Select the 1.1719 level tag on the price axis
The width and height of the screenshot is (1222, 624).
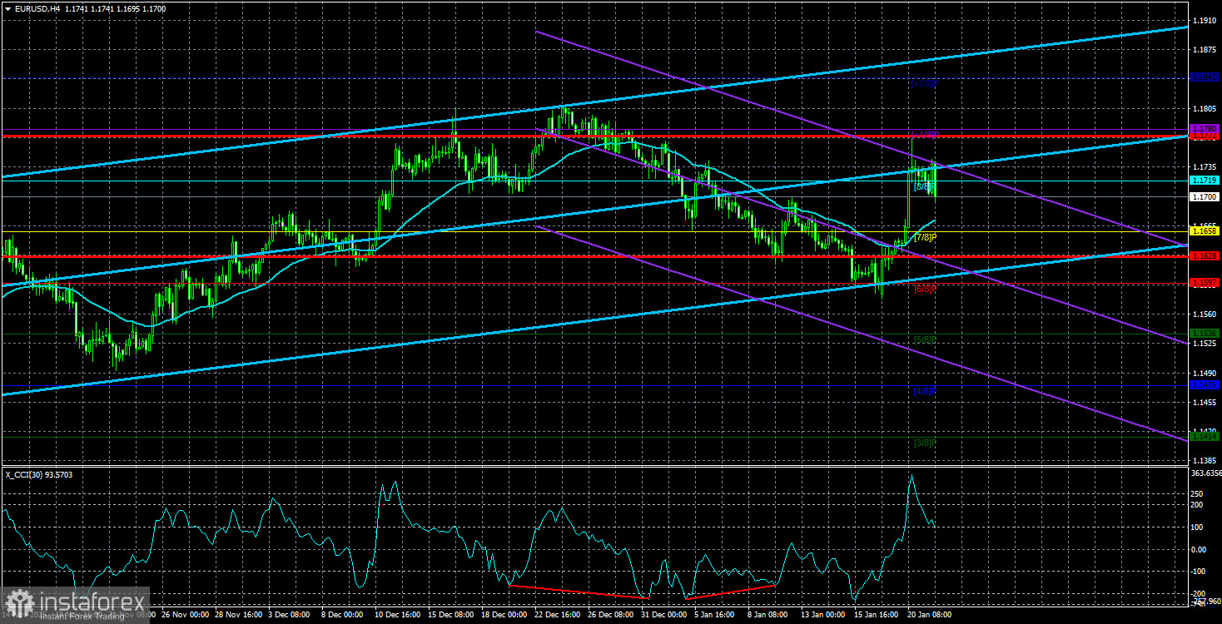(1204, 180)
